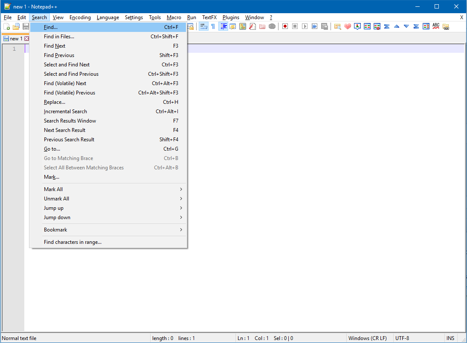Click the Folder as Workspace icon
467x343 pixels.
pyautogui.click(x=262, y=26)
